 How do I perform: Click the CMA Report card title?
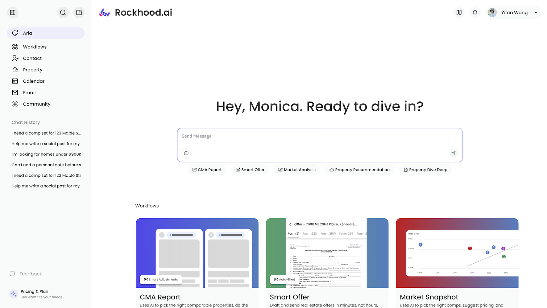(160, 297)
